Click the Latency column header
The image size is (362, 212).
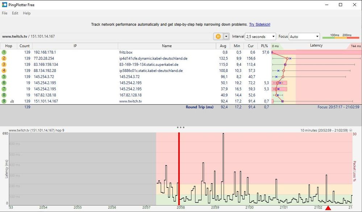[316, 46]
